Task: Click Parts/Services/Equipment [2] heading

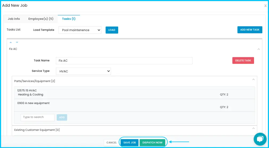Action: pyautogui.click(x=35, y=81)
